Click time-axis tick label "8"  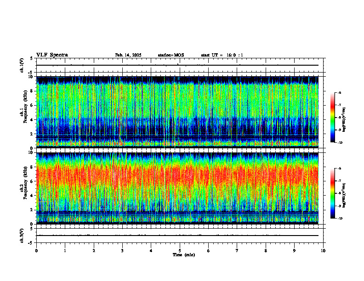coord(266,251)
